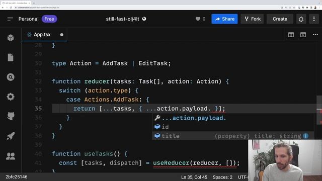The image size is (322, 181).
Task: Open the editor more-options ellipsis
Action: tap(315, 35)
